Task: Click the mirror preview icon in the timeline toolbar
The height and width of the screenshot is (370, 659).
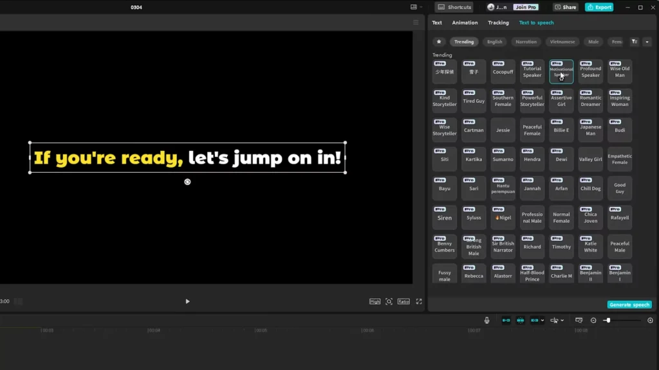Action: click(x=579, y=319)
